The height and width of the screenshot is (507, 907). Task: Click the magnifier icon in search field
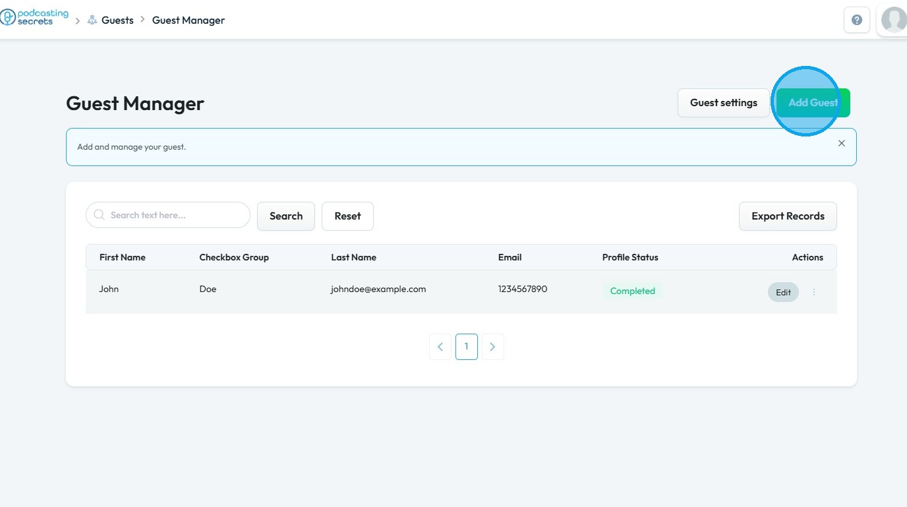(x=100, y=215)
